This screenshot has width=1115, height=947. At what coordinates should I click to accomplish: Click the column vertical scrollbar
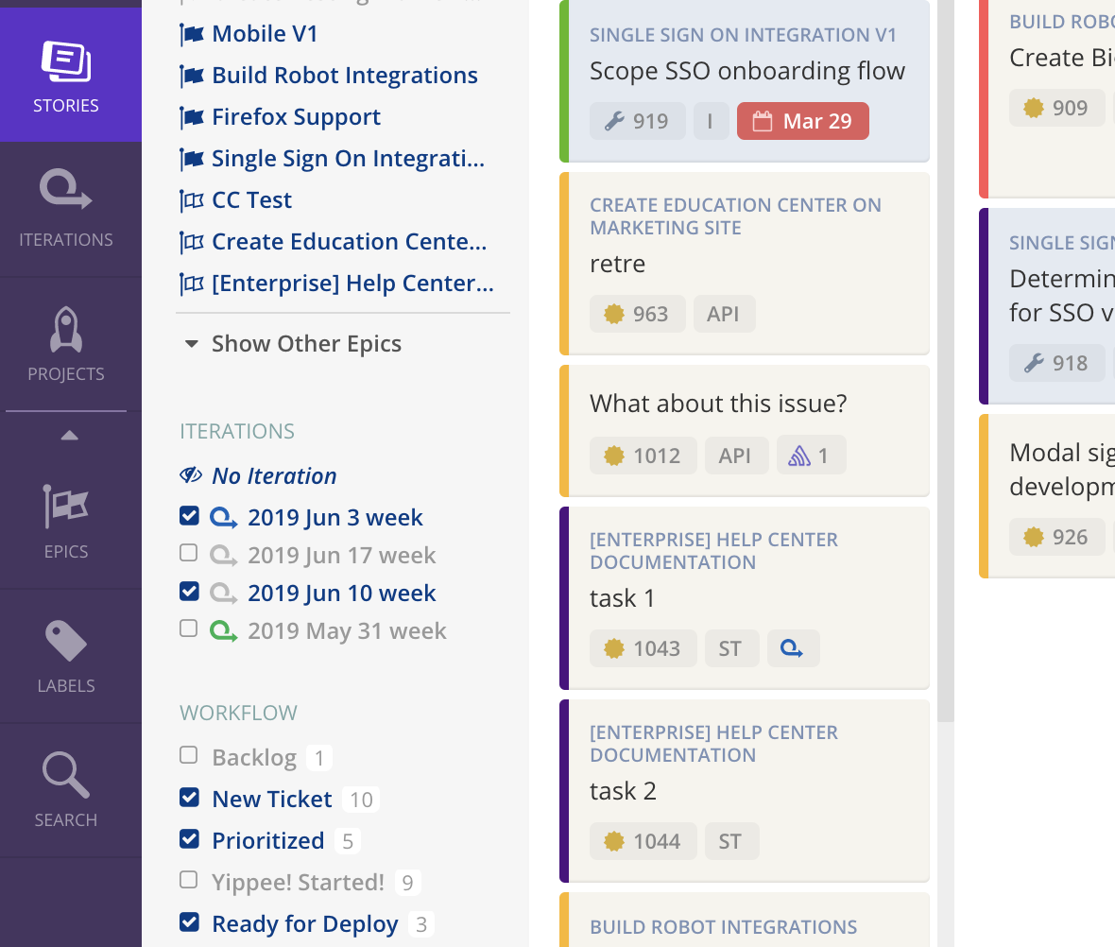pos(945,361)
